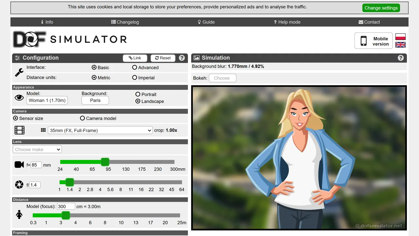The image size is (419, 236).
Task: Select the Advanced interface option
Action: (x=135, y=68)
